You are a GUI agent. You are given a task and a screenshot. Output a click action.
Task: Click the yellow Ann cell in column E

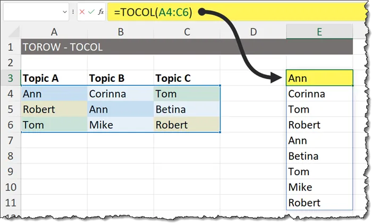[319, 79]
